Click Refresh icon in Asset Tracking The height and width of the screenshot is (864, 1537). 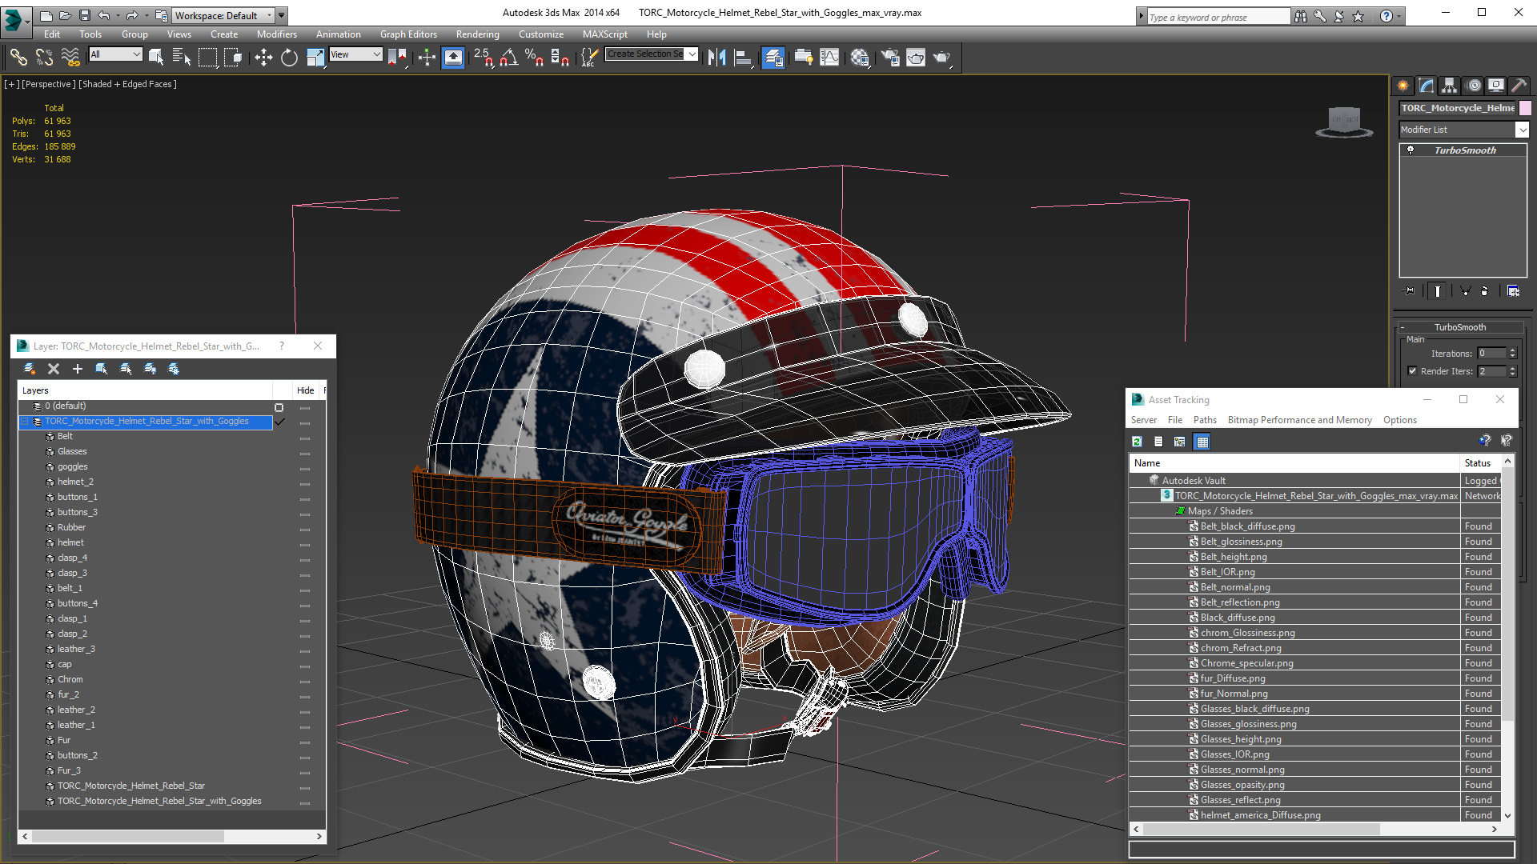[1137, 442]
